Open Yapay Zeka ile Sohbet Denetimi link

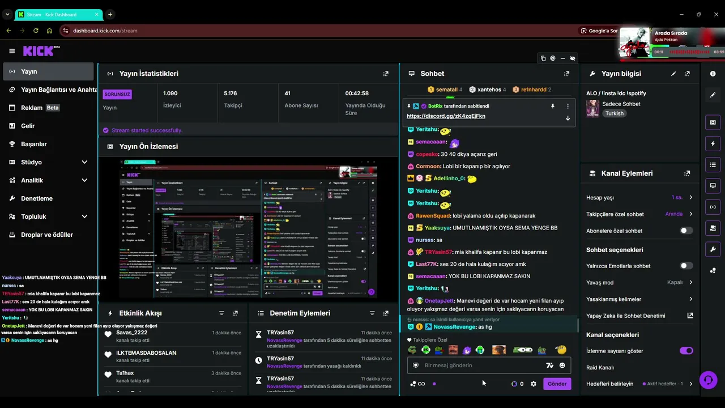click(x=639, y=316)
